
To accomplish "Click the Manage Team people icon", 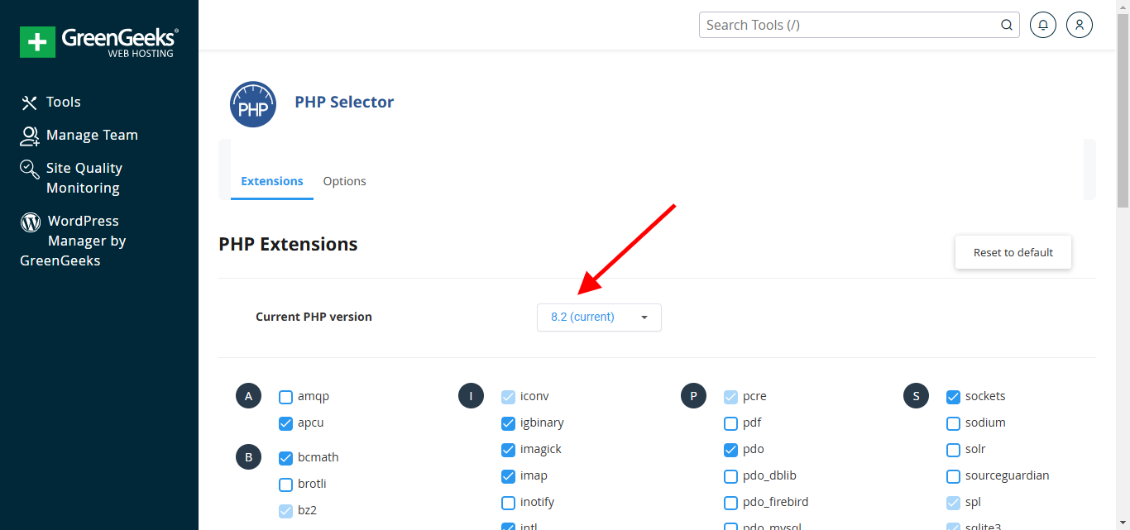I will [30, 136].
